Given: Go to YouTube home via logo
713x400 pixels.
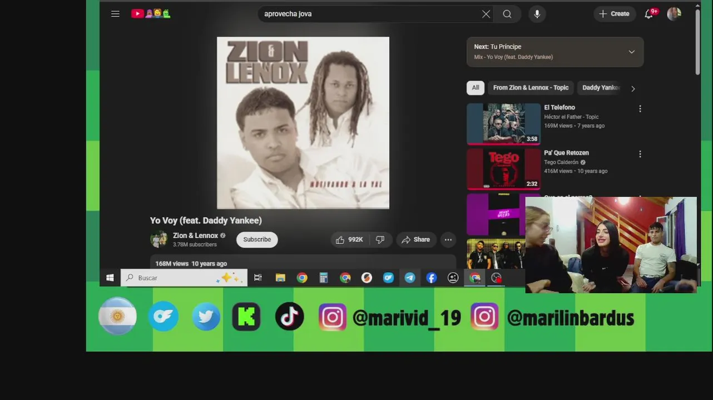Looking at the screenshot, I should [x=151, y=14].
